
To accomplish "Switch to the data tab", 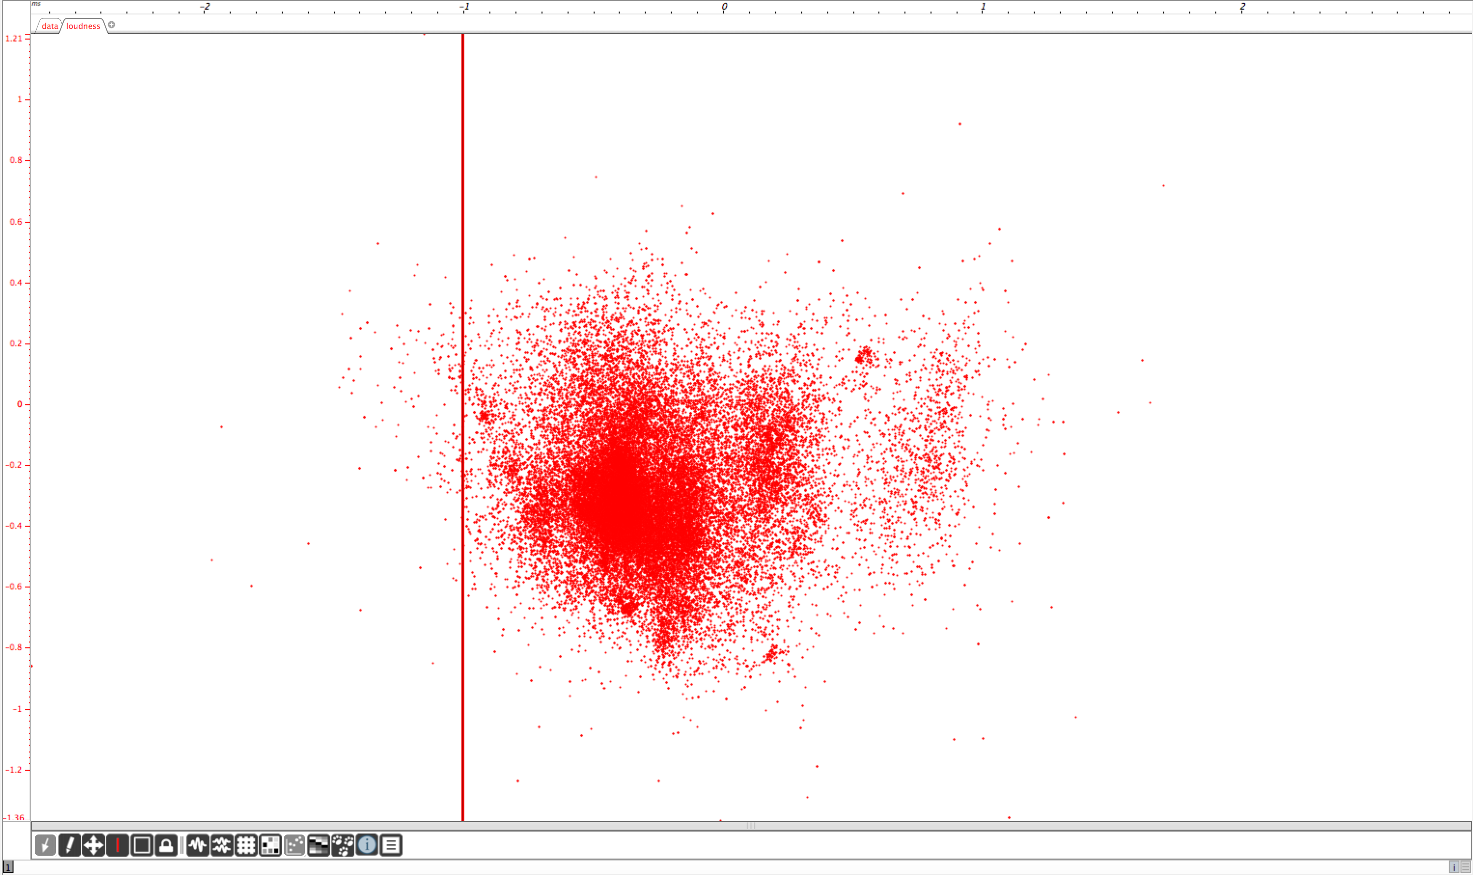I will (50, 26).
